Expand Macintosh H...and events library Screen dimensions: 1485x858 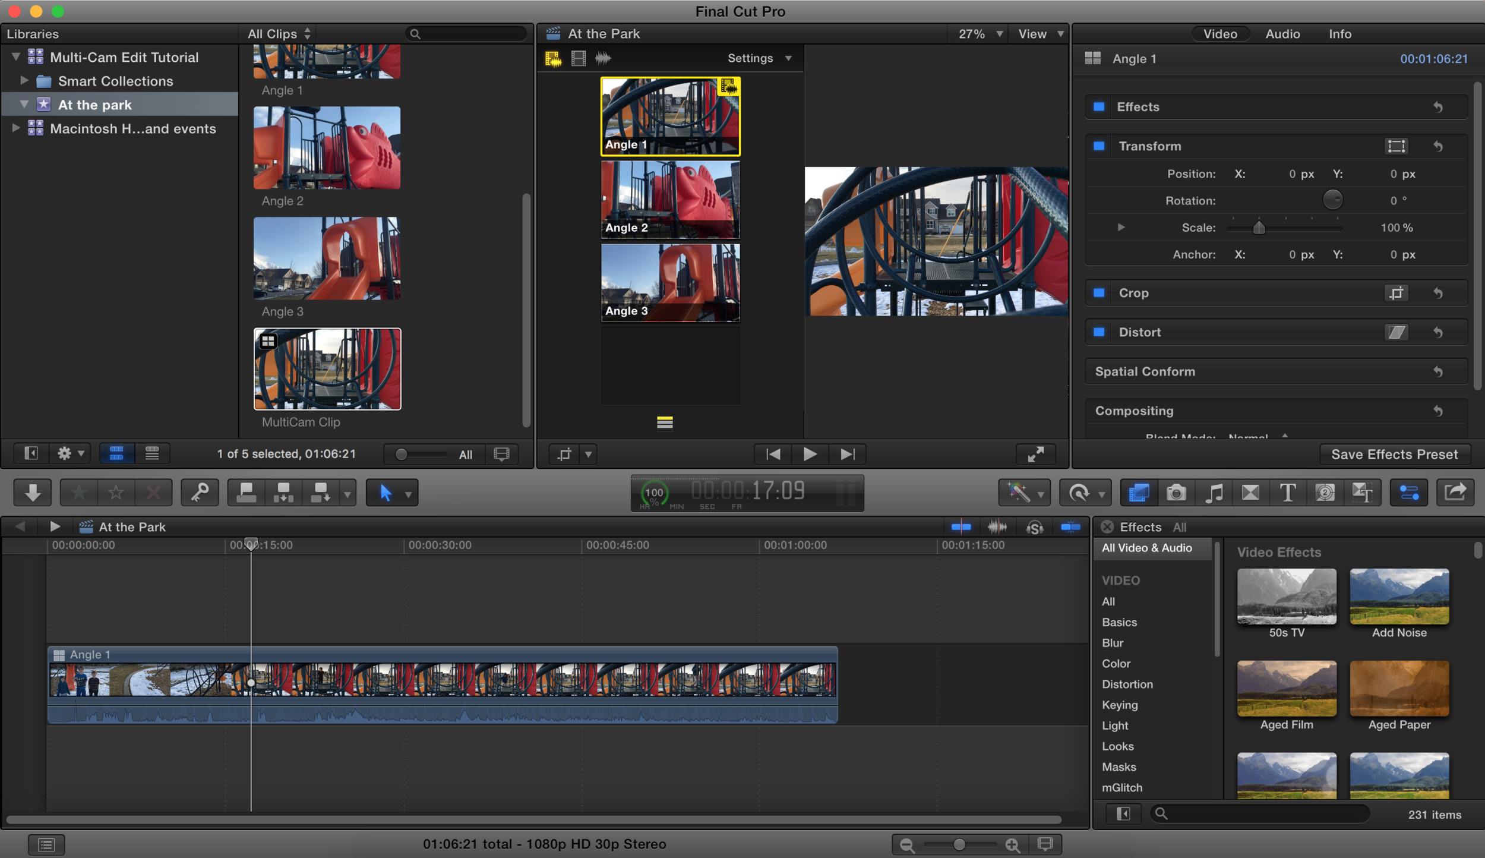click(16, 128)
